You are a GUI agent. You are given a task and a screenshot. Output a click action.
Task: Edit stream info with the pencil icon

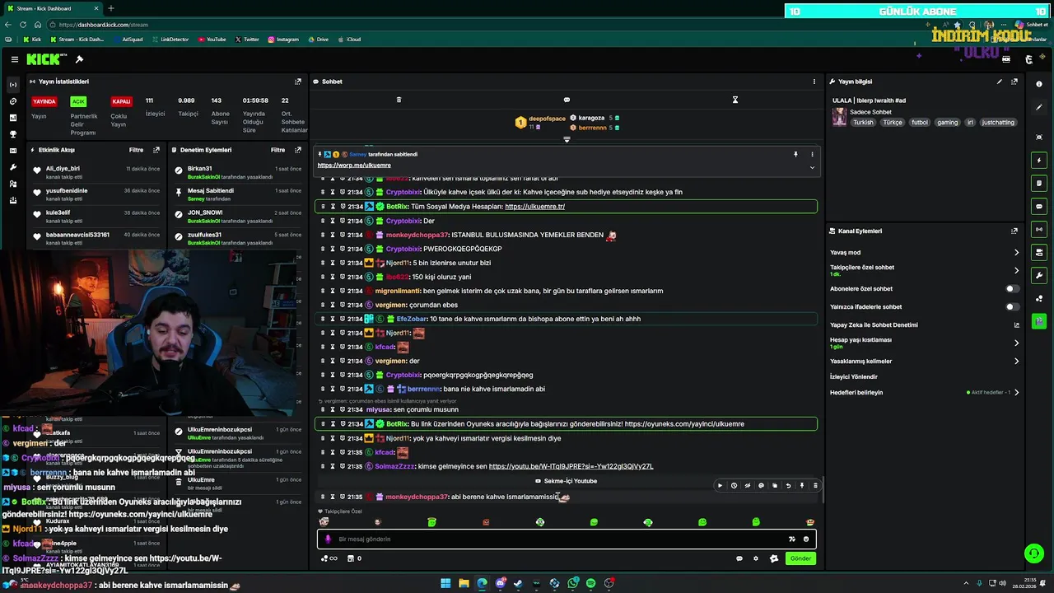point(1000,82)
